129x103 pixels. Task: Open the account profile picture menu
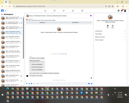pyautogui.click(x=125, y=11)
